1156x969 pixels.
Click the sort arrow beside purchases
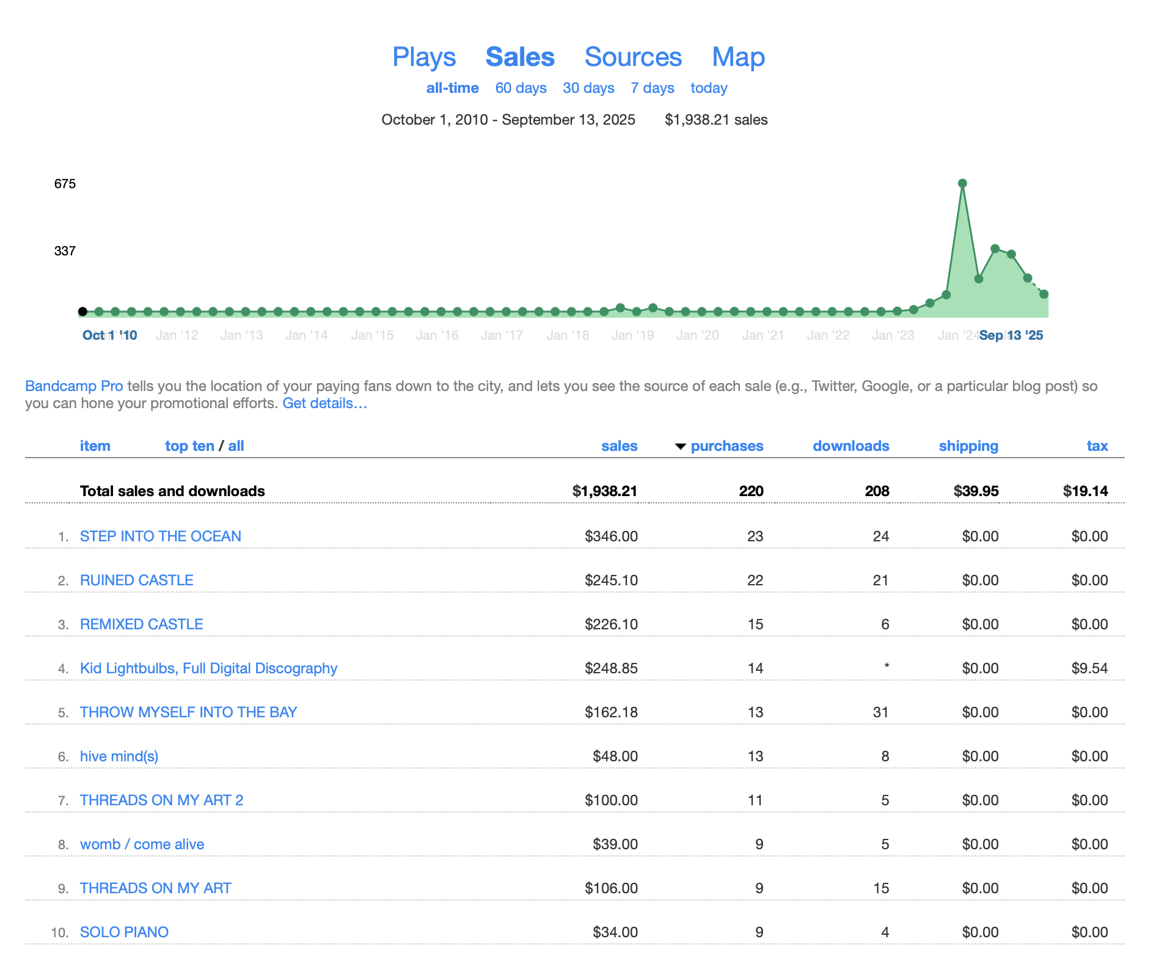coord(680,447)
